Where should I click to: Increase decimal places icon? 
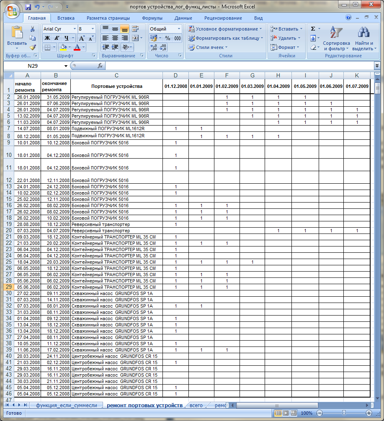point(154,48)
